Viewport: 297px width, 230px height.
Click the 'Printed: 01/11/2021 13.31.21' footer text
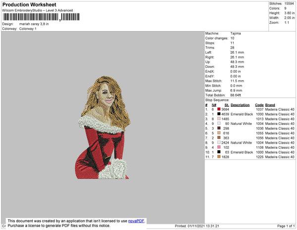click(197, 226)
